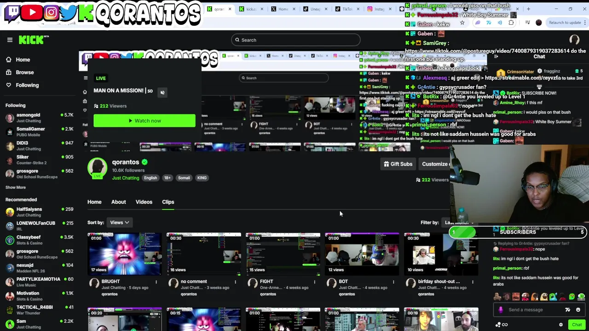Open the BOT clip thumbnail
The height and width of the screenshot is (331, 589).
(x=362, y=254)
